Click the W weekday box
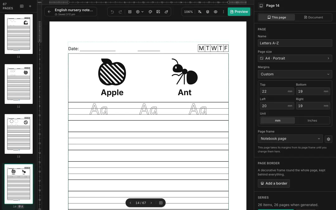 [x=214, y=48]
